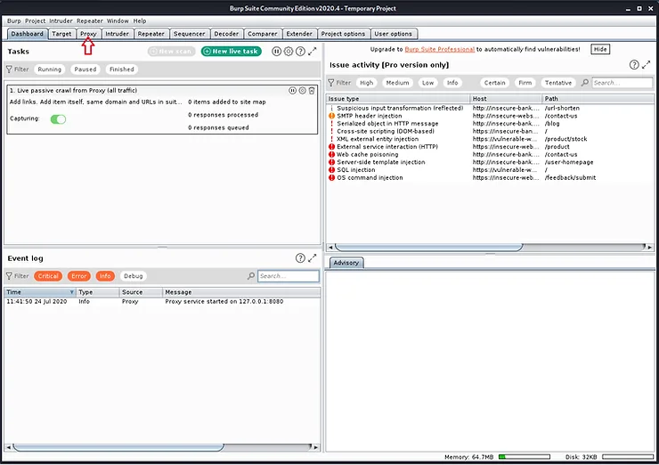Open the Help menu
Viewport: 659px width, 465px height.
140,20
